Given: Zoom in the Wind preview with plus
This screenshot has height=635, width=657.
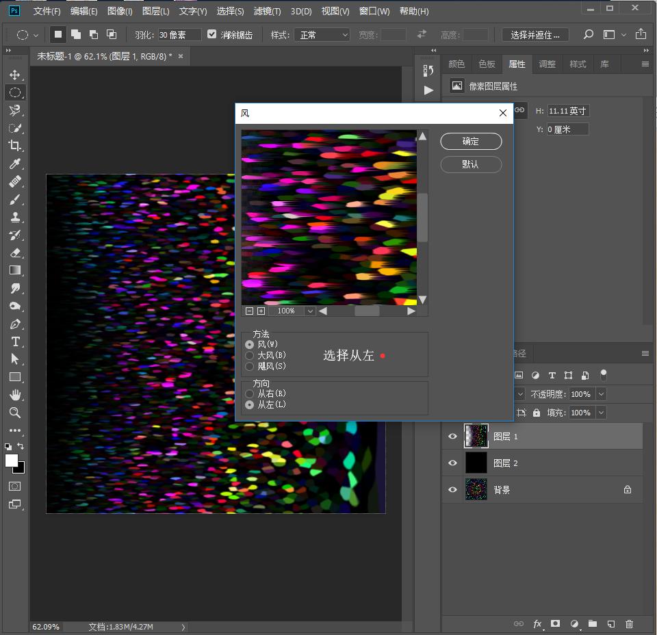Looking at the screenshot, I should (261, 311).
